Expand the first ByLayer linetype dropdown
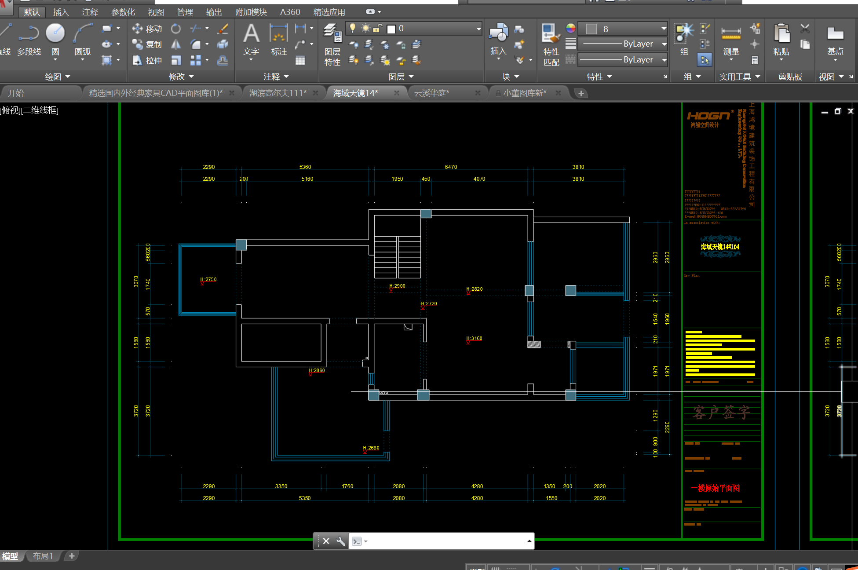 pyautogui.click(x=664, y=44)
